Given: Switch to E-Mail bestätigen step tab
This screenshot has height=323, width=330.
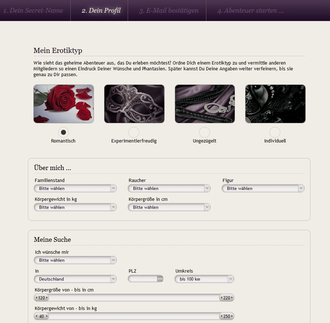Looking at the screenshot, I should [169, 11].
